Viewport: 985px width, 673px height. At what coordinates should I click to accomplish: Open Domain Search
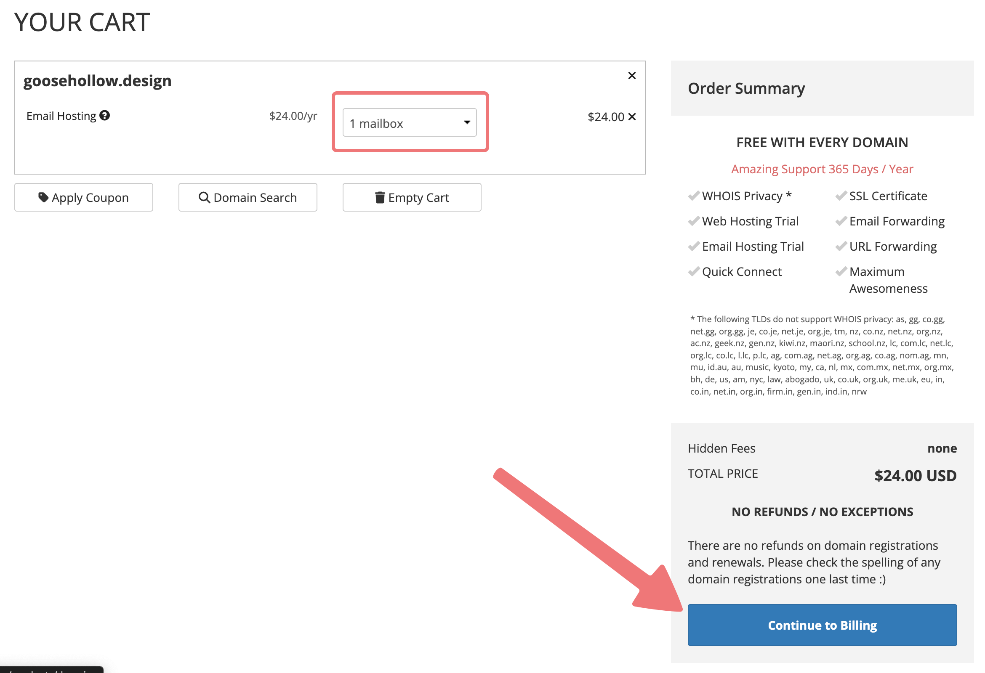[248, 197]
